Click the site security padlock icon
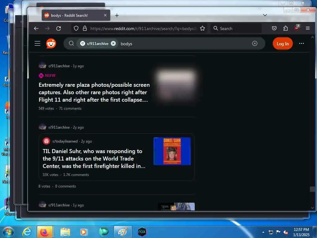Viewport: 317px width, 238px height. coord(85,28)
